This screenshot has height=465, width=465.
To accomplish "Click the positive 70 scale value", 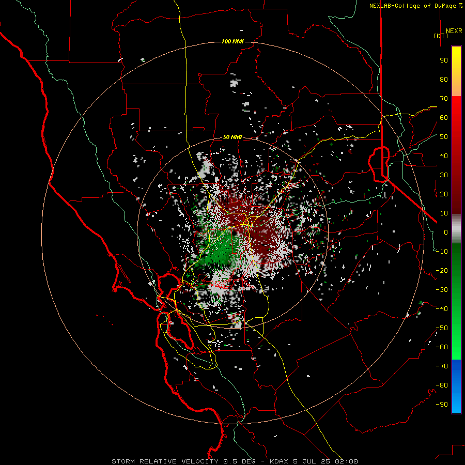I will click(444, 99).
